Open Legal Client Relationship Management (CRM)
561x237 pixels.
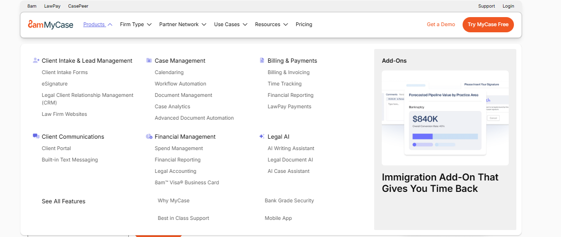87,99
